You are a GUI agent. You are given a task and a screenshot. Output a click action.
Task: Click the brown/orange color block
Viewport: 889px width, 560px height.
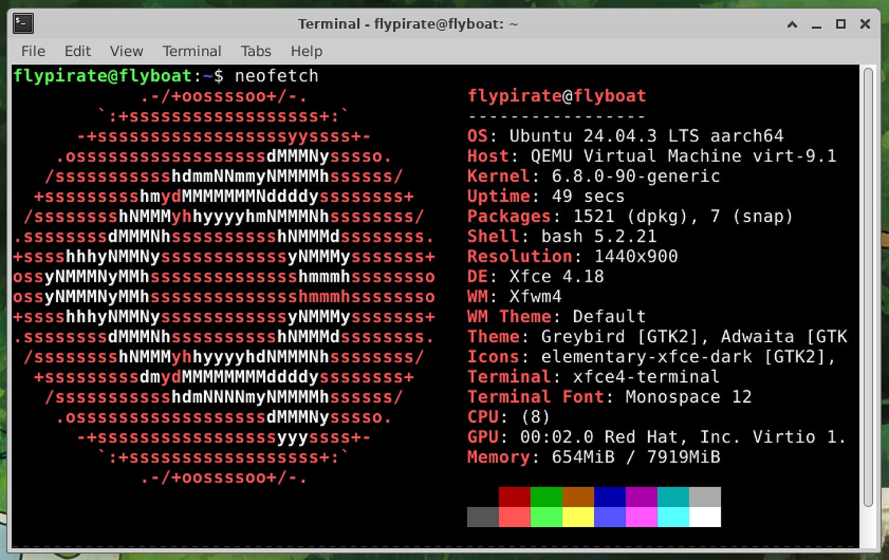coord(578,497)
